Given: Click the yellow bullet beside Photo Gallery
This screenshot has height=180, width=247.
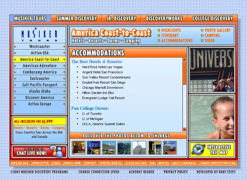Looking at the screenshot, I should [x=202, y=30].
